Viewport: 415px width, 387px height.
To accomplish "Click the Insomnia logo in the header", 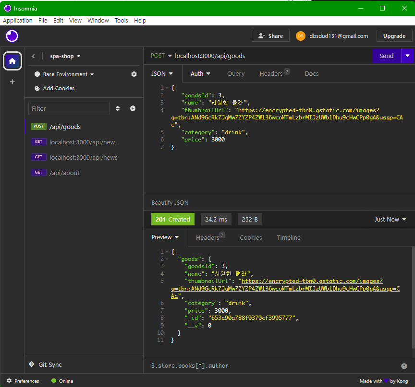I will point(12,36).
